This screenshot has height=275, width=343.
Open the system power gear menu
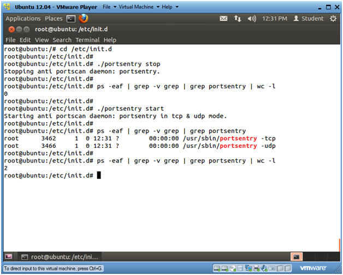[333, 19]
